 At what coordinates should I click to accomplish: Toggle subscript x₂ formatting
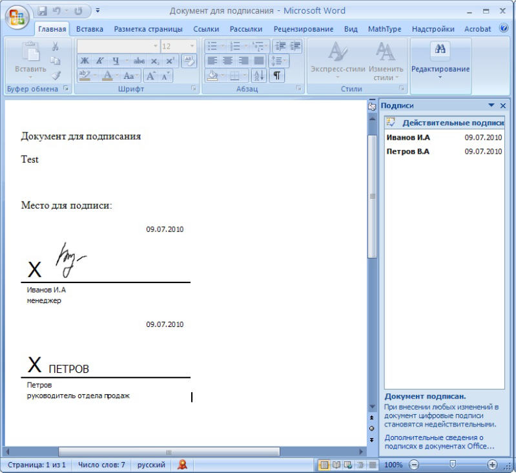pos(154,61)
